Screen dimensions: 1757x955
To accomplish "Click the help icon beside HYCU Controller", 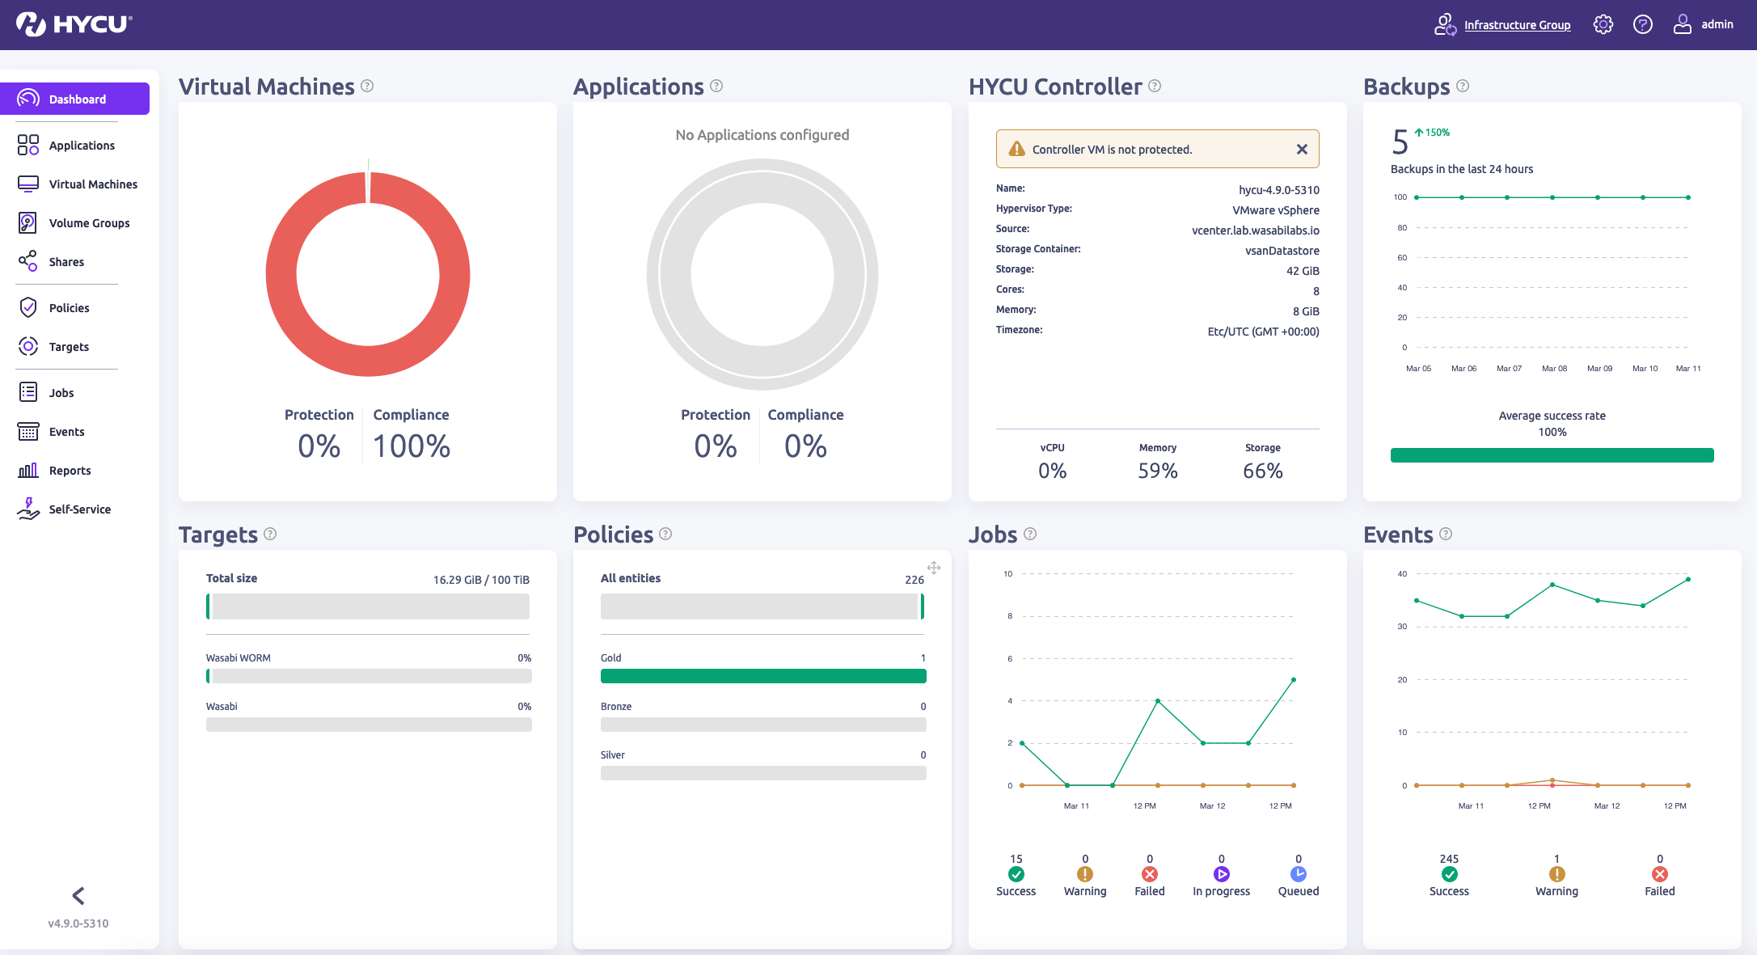I will (1155, 86).
